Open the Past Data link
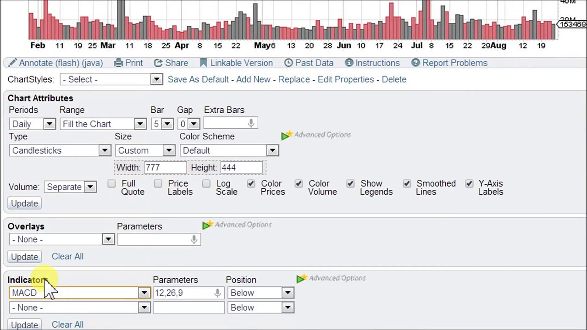Viewport: 587px width, 330px height. click(314, 63)
